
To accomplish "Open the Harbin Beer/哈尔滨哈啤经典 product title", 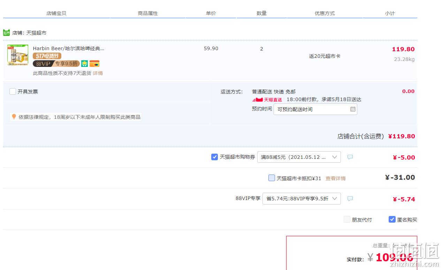I will click(69, 48).
